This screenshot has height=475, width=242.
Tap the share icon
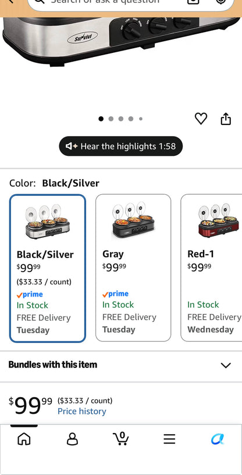pyautogui.click(x=226, y=119)
